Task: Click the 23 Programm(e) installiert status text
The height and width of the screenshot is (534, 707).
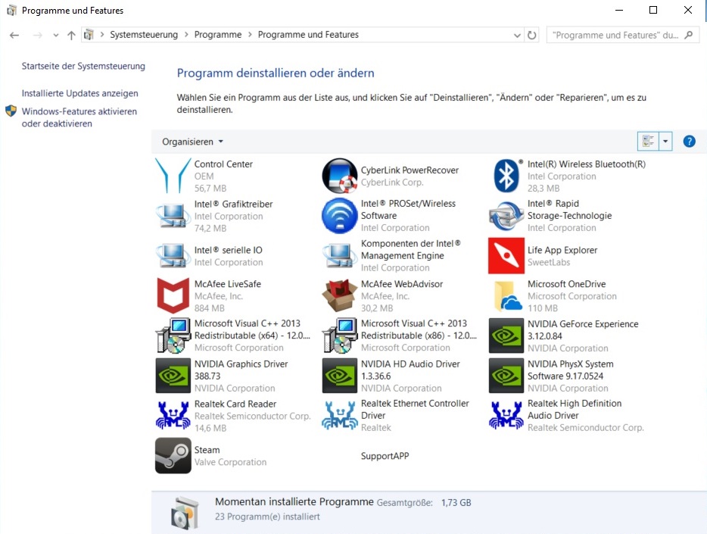Action: pyautogui.click(x=267, y=517)
